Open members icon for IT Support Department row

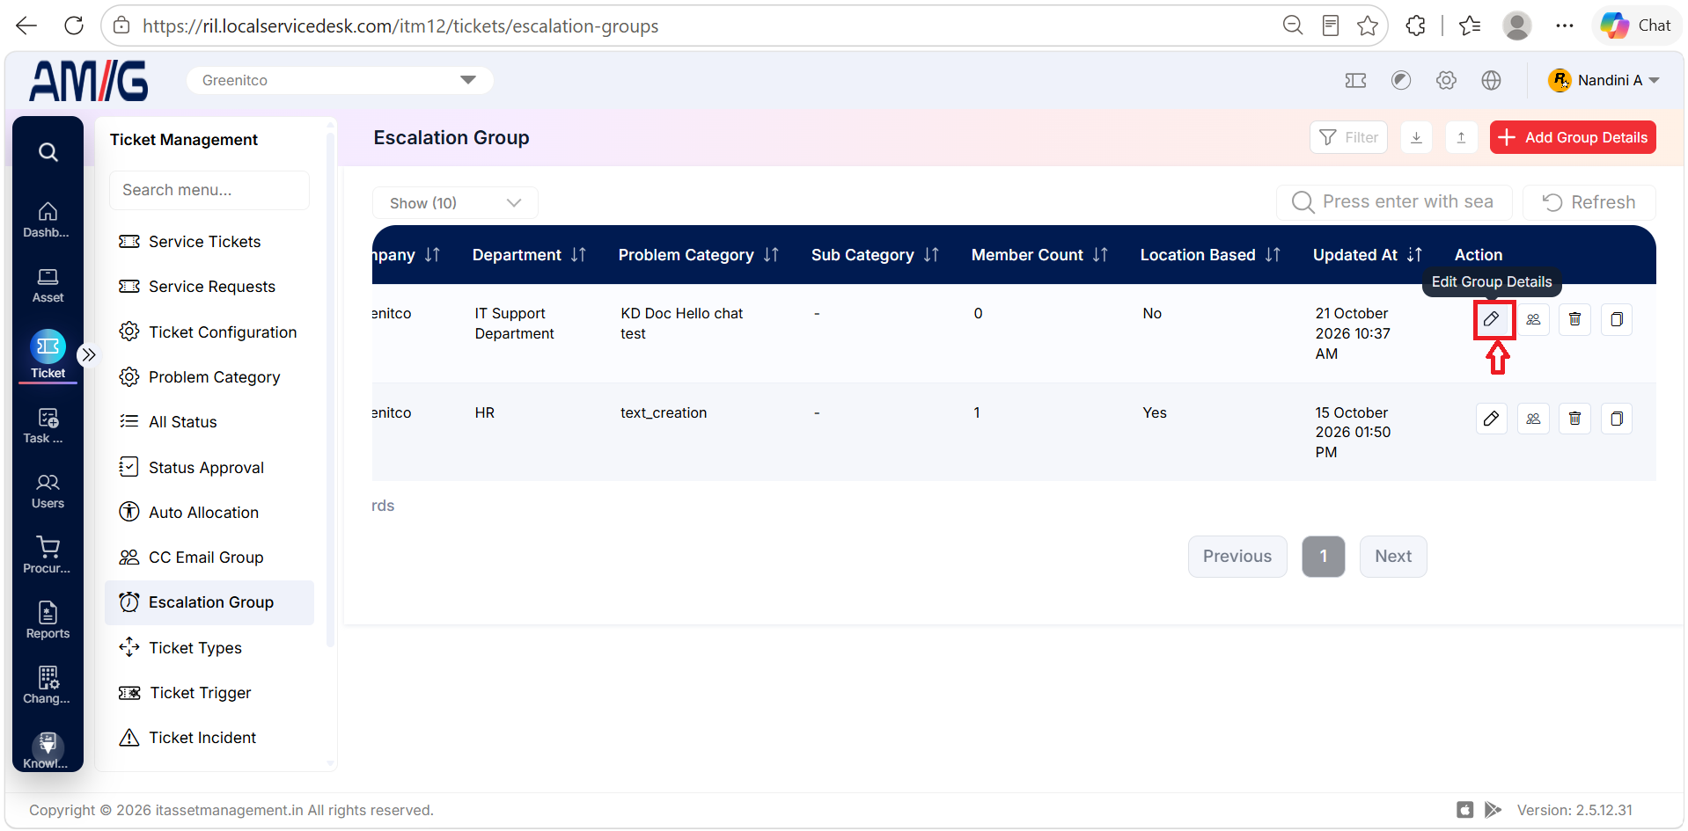click(x=1533, y=319)
